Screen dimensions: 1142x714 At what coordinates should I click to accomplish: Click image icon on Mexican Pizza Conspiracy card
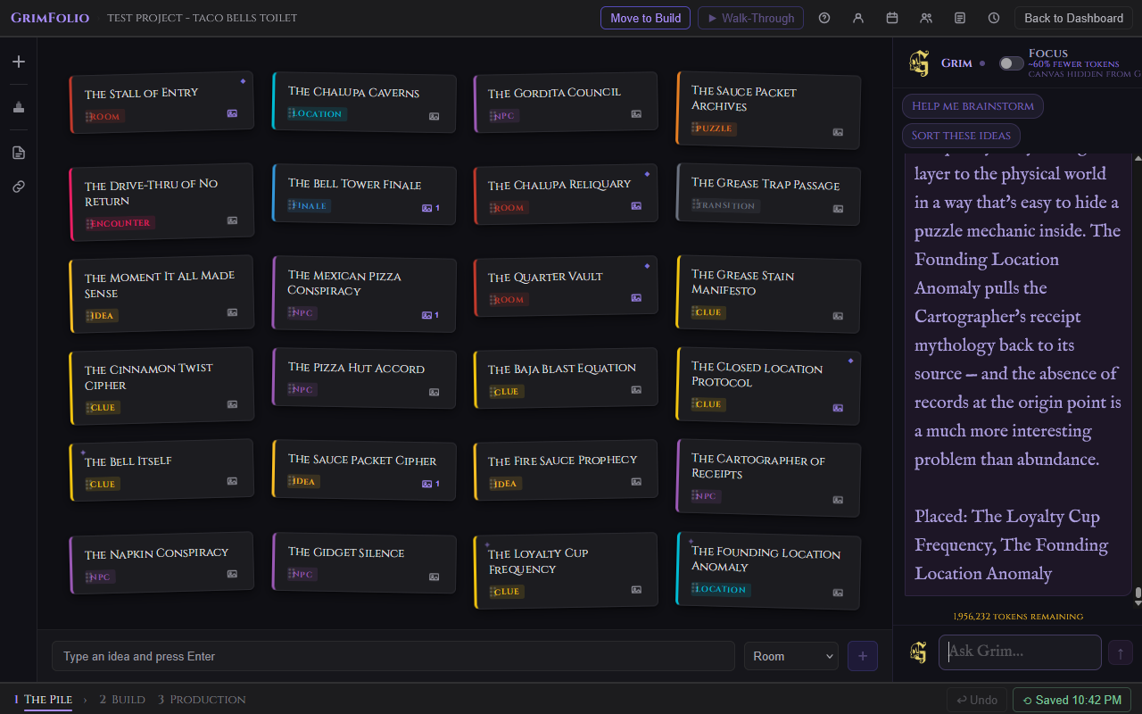431,315
